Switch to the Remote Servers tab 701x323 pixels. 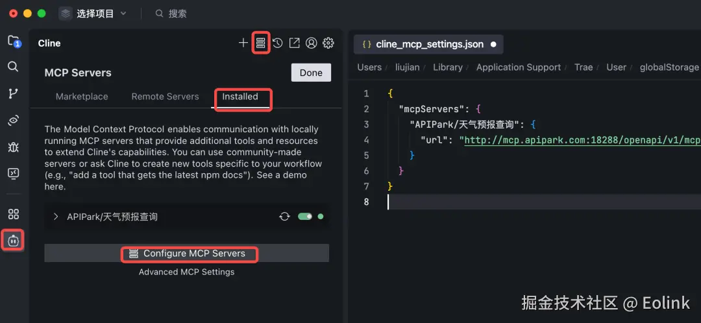165,97
